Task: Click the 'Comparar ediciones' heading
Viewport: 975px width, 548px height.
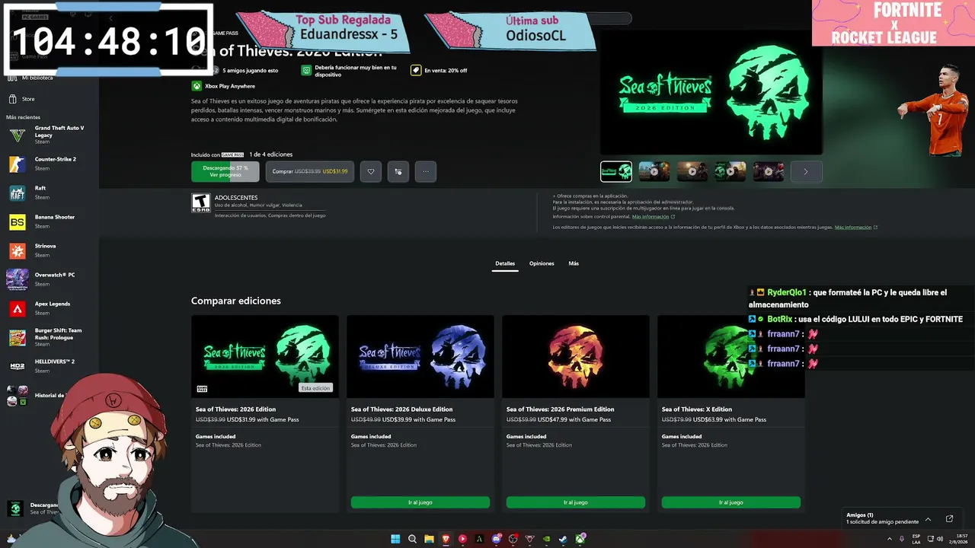Action: 236,301
